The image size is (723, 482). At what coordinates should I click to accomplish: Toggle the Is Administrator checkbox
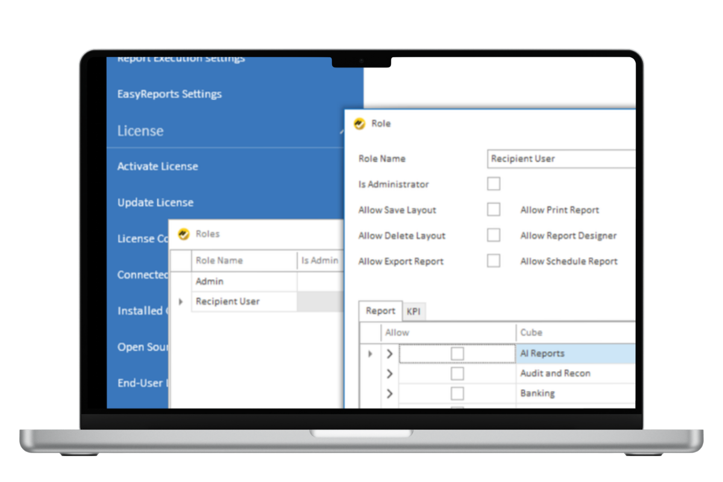pyautogui.click(x=493, y=184)
